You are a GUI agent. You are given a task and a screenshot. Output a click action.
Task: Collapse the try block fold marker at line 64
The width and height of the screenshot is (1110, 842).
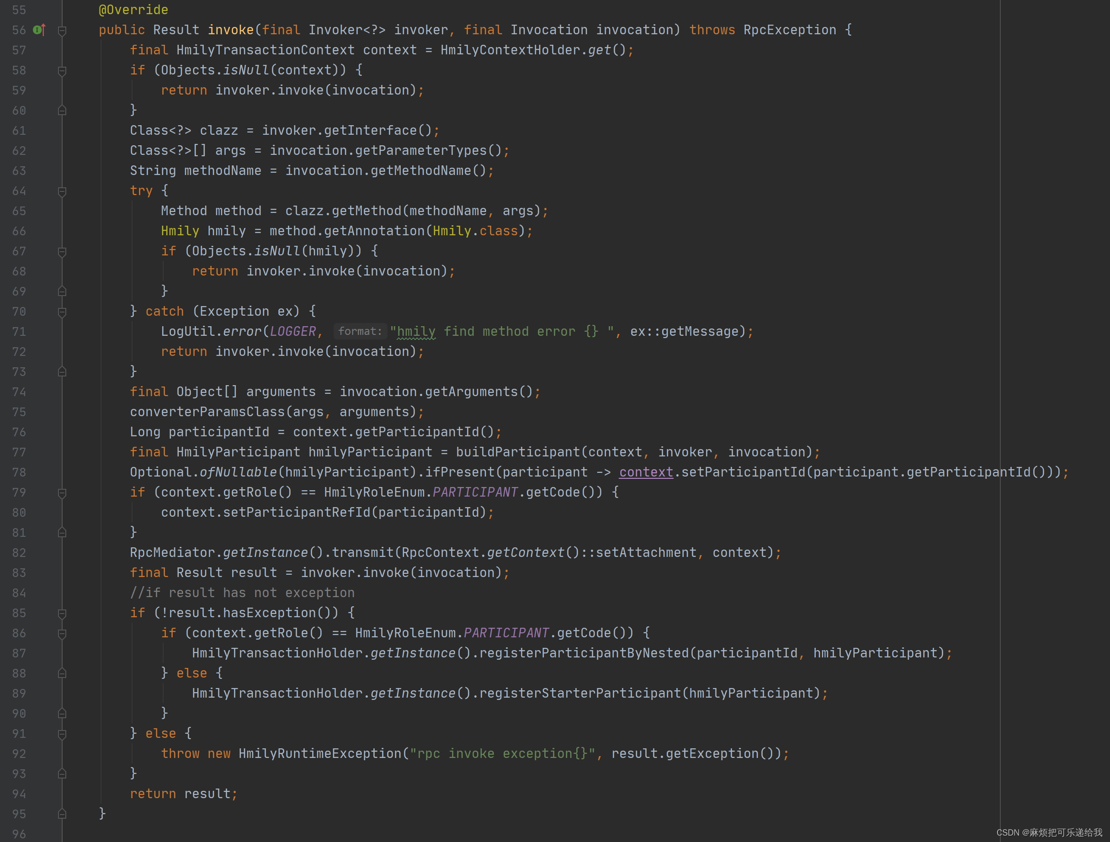[62, 192]
